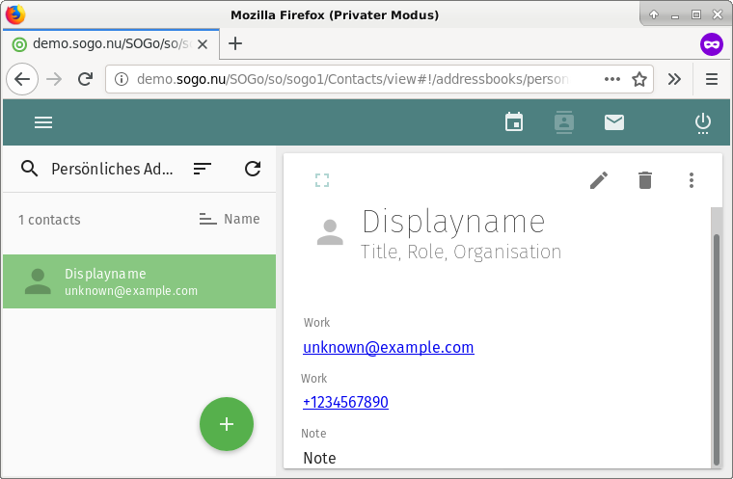Open Firefox overflow chevron menu
The image size is (733, 479).
point(674,79)
